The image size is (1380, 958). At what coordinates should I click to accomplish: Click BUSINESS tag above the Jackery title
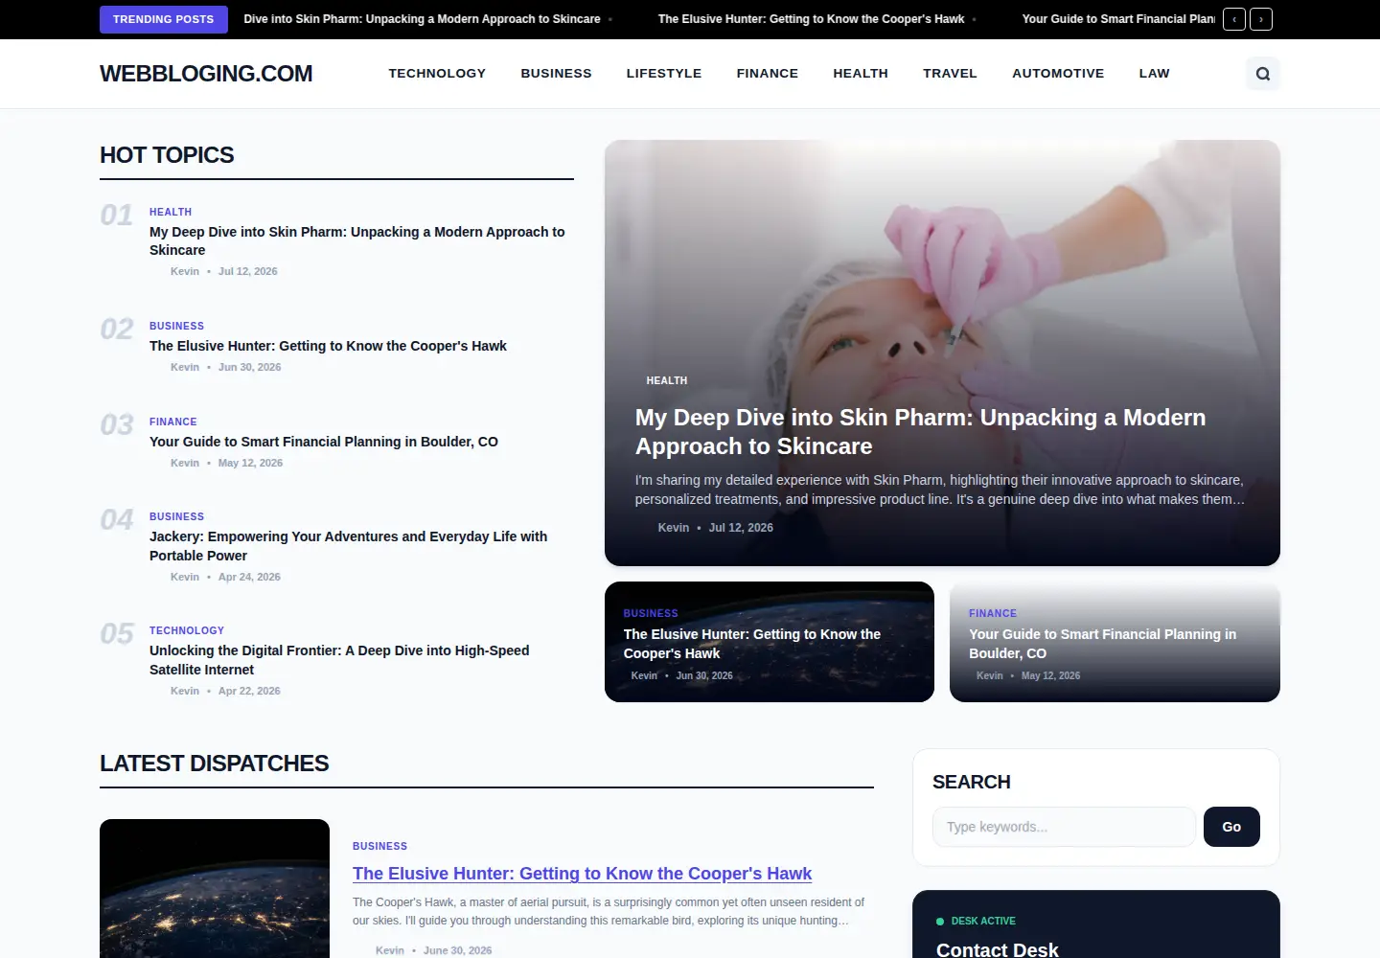click(x=176, y=516)
